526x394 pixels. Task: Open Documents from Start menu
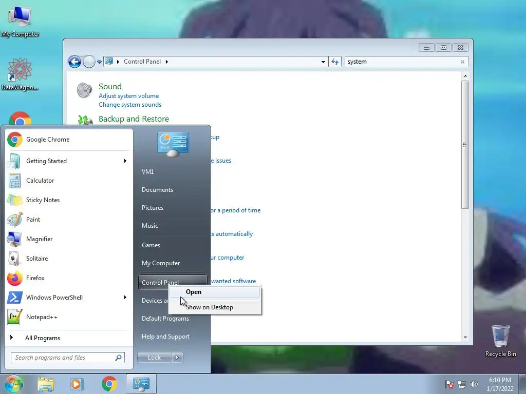coord(173,190)
